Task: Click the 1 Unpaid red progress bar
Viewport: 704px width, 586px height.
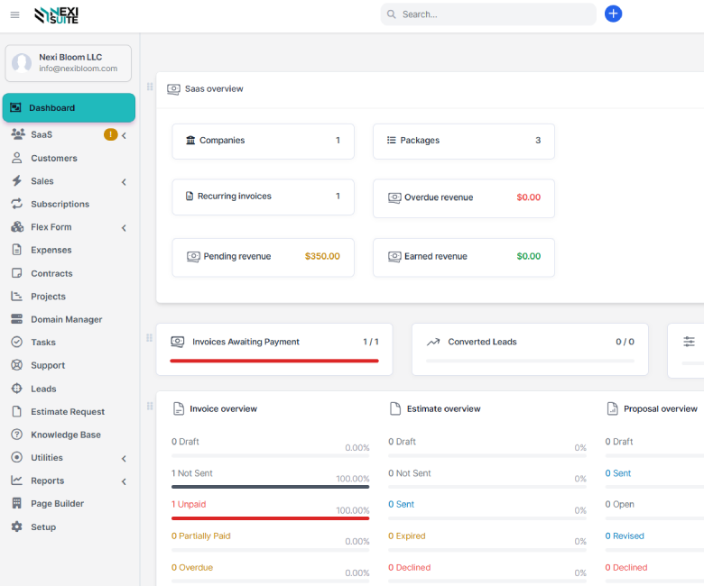Action: tap(270, 518)
